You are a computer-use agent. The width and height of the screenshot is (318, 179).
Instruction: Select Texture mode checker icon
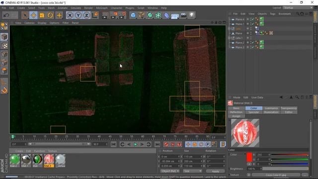4,46
